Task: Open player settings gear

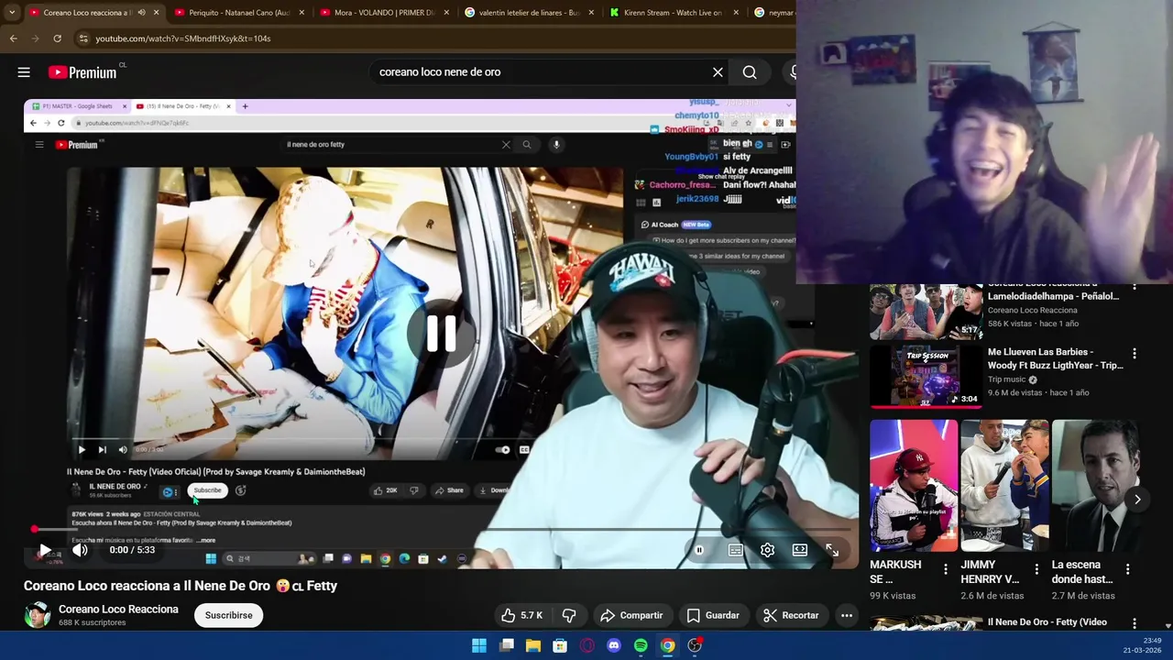Action: [768, 550]
